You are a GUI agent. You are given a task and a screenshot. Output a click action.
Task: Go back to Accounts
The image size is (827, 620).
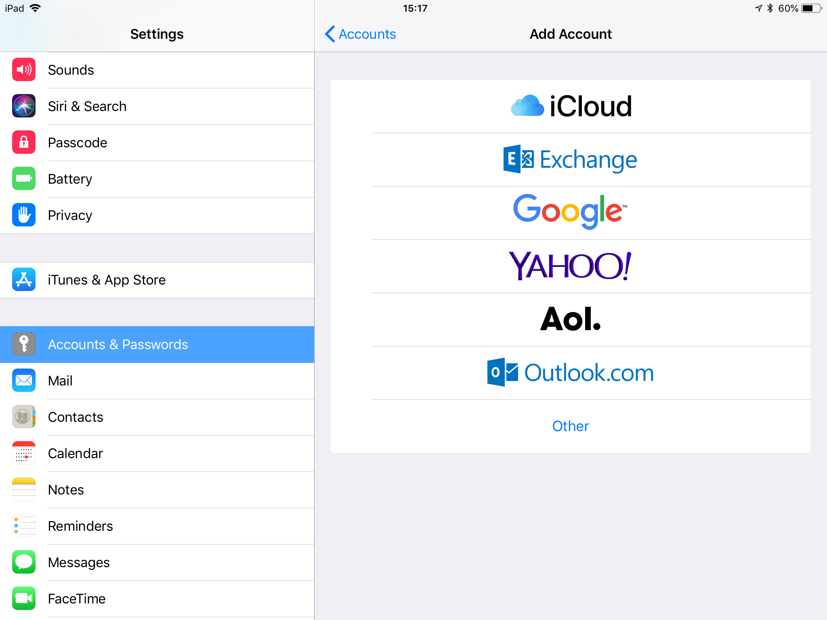tap(361, 34)
